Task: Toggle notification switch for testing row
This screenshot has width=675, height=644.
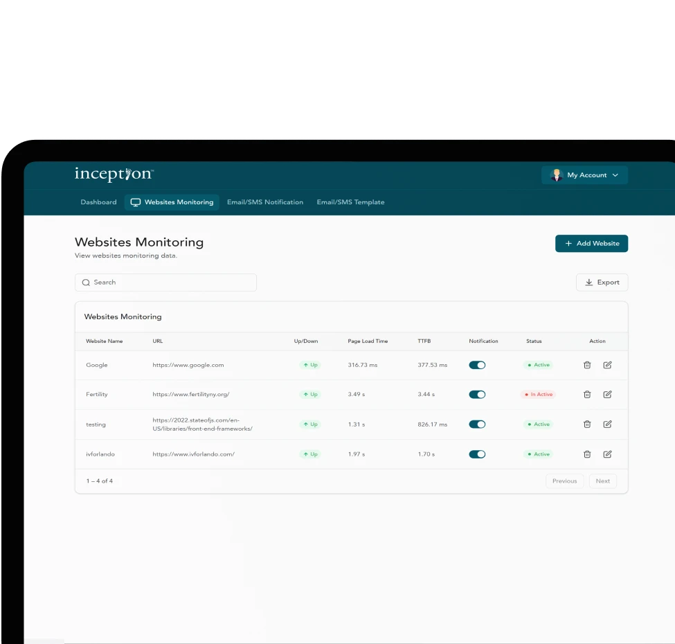Action: 477,424
